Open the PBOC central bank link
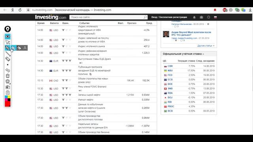This screenshot has width=253, height=142. [171, 106]
